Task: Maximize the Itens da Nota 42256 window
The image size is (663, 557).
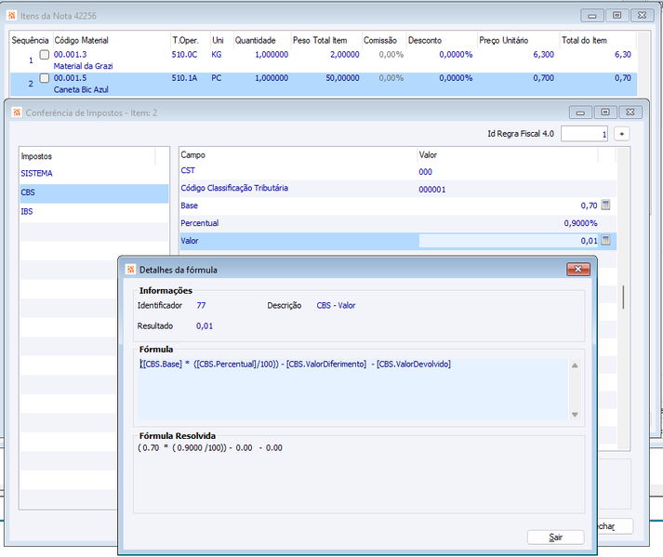Action: click(x=617, y=15)
